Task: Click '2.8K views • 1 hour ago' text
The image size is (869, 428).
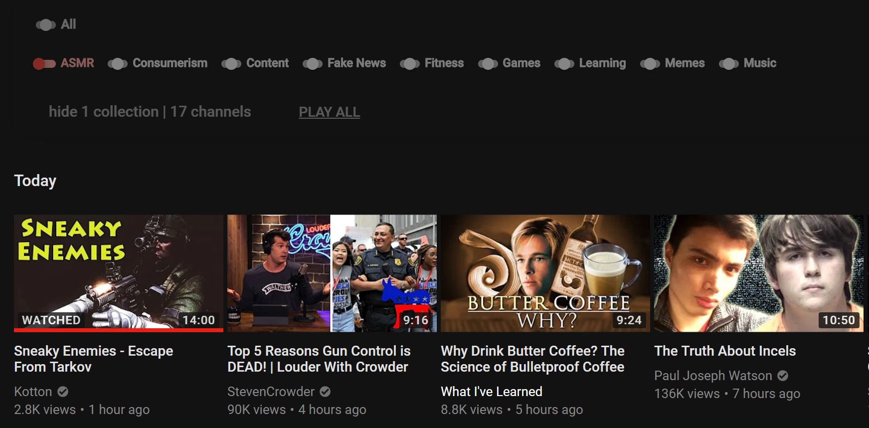Action: click(x=82, y=410)
